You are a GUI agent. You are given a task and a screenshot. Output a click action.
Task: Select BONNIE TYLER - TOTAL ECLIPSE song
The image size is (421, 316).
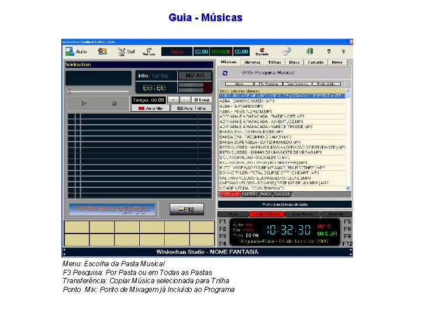(282, 173)
